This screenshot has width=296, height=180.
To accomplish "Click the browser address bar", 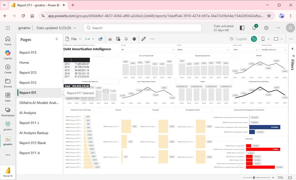I will pos(155,16).
